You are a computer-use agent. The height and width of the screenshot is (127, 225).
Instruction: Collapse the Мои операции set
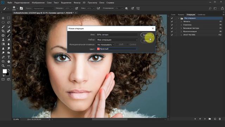tap(179, 18)
